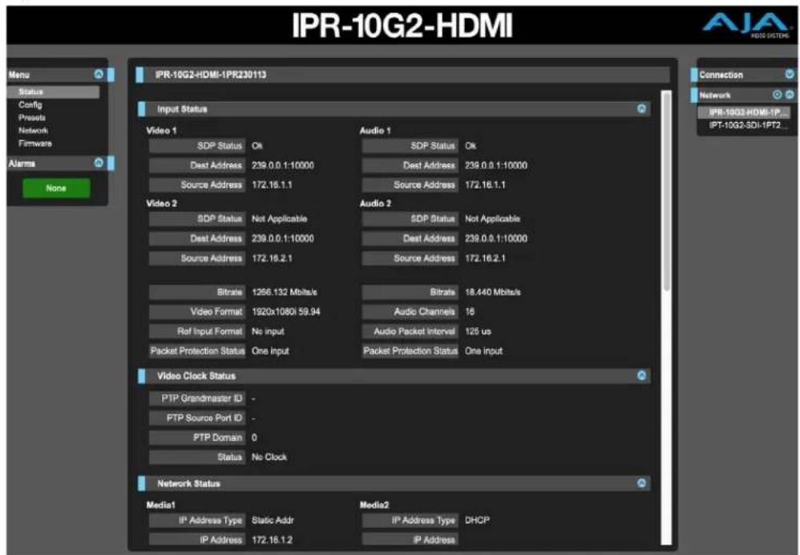Collapse the Network Status section

click(641, 483)
